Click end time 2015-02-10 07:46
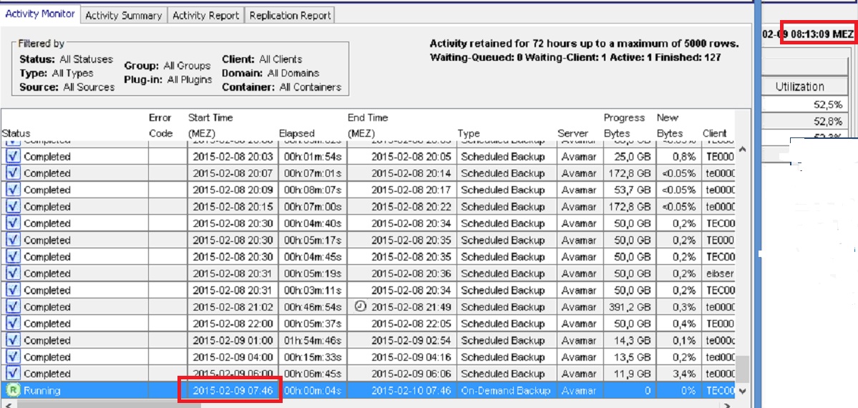858x408 pixels. pos(411,391)
